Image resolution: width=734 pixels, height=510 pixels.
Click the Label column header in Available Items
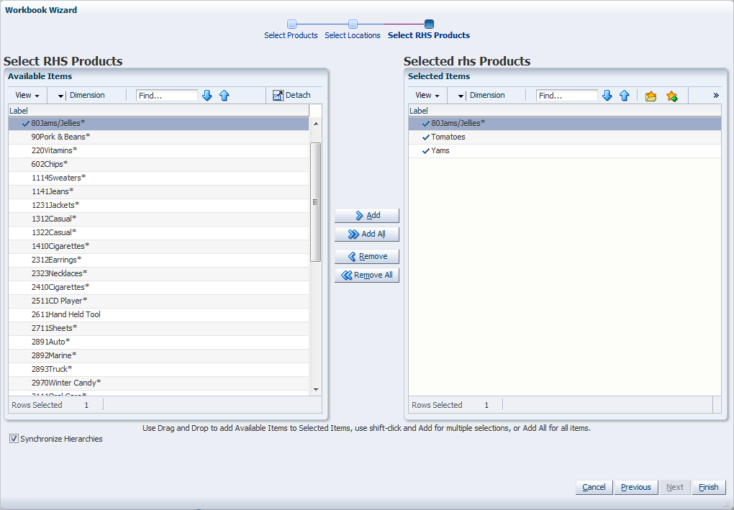pyautogui.click(x=159, y=111)
